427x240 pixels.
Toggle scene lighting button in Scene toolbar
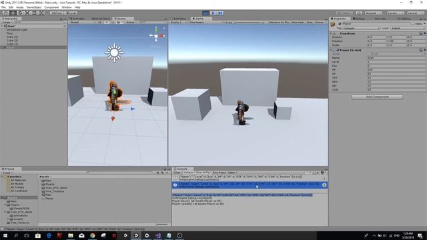tap(107, 22)
